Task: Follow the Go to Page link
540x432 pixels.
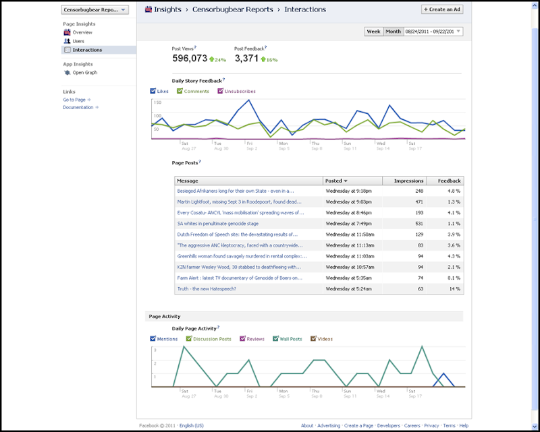Action: point(74,100)
